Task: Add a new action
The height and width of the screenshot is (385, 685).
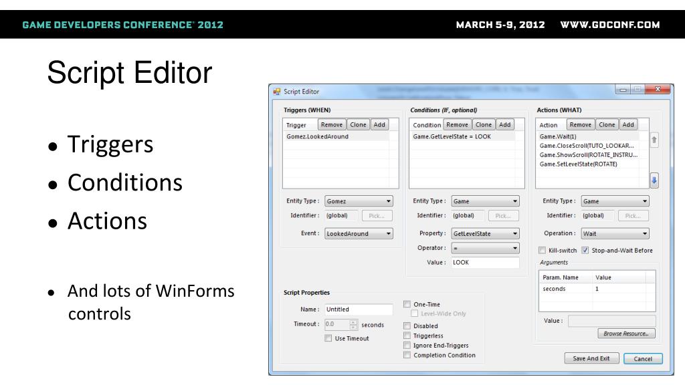Action: [x=627, y=124]
